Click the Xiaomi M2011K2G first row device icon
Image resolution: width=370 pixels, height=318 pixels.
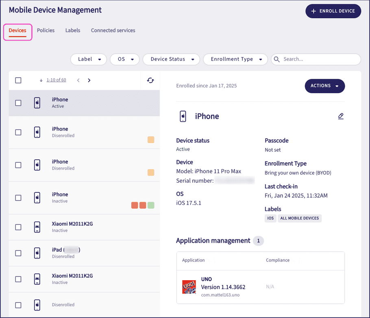pyautogui.click(x=37, y=227)
